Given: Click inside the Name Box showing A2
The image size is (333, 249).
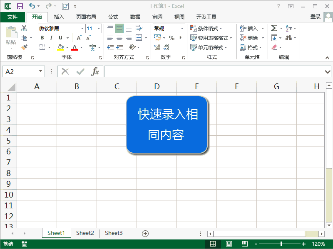Looking at the screenshot, I should click(21, 71).
